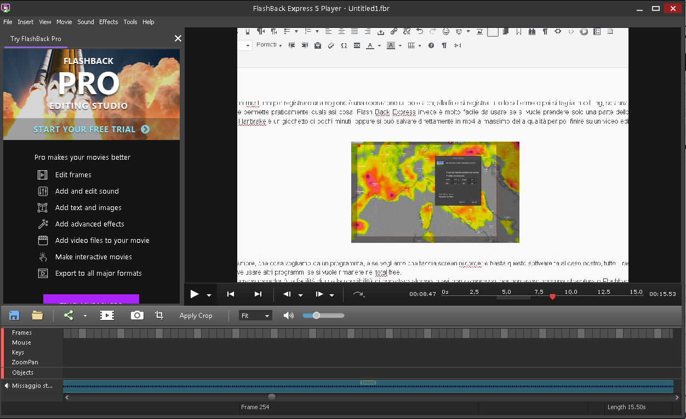Viewport: 686px width, 419px height.
Task: Open the Help menu
Action: (148, 22)
